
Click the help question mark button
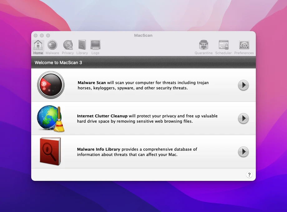pos(249,175)
